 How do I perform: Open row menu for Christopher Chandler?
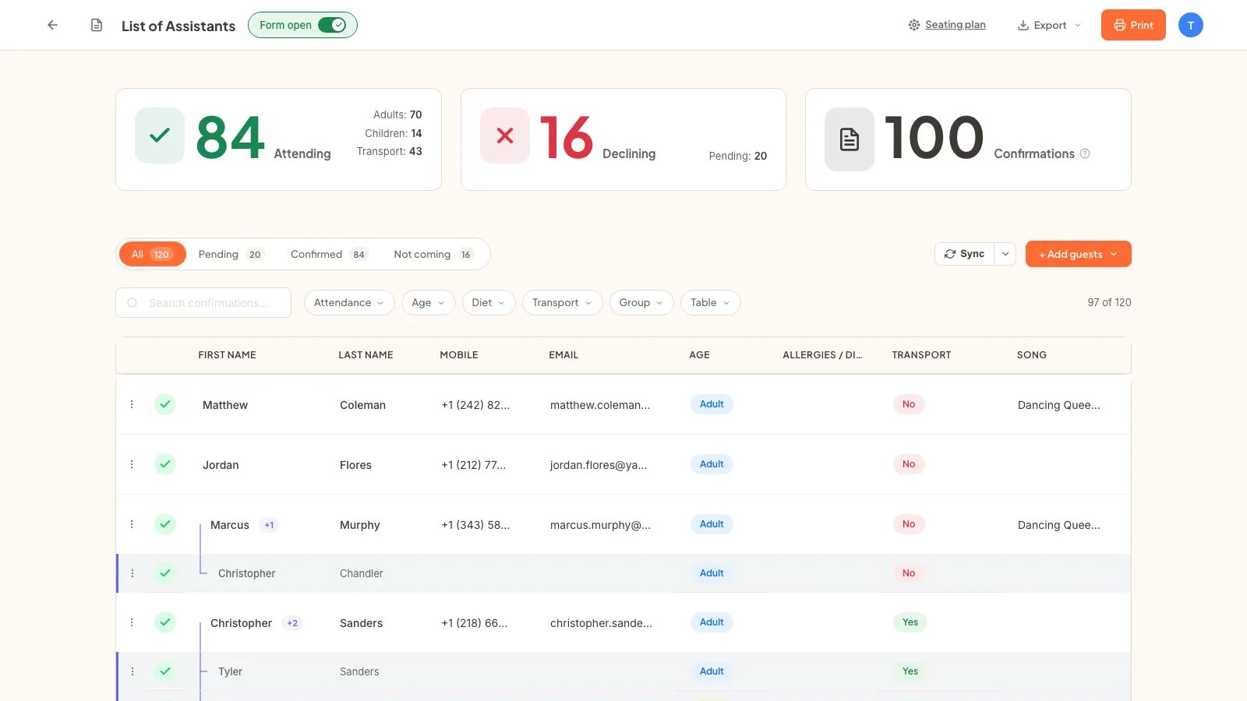(x=132, y=573)
